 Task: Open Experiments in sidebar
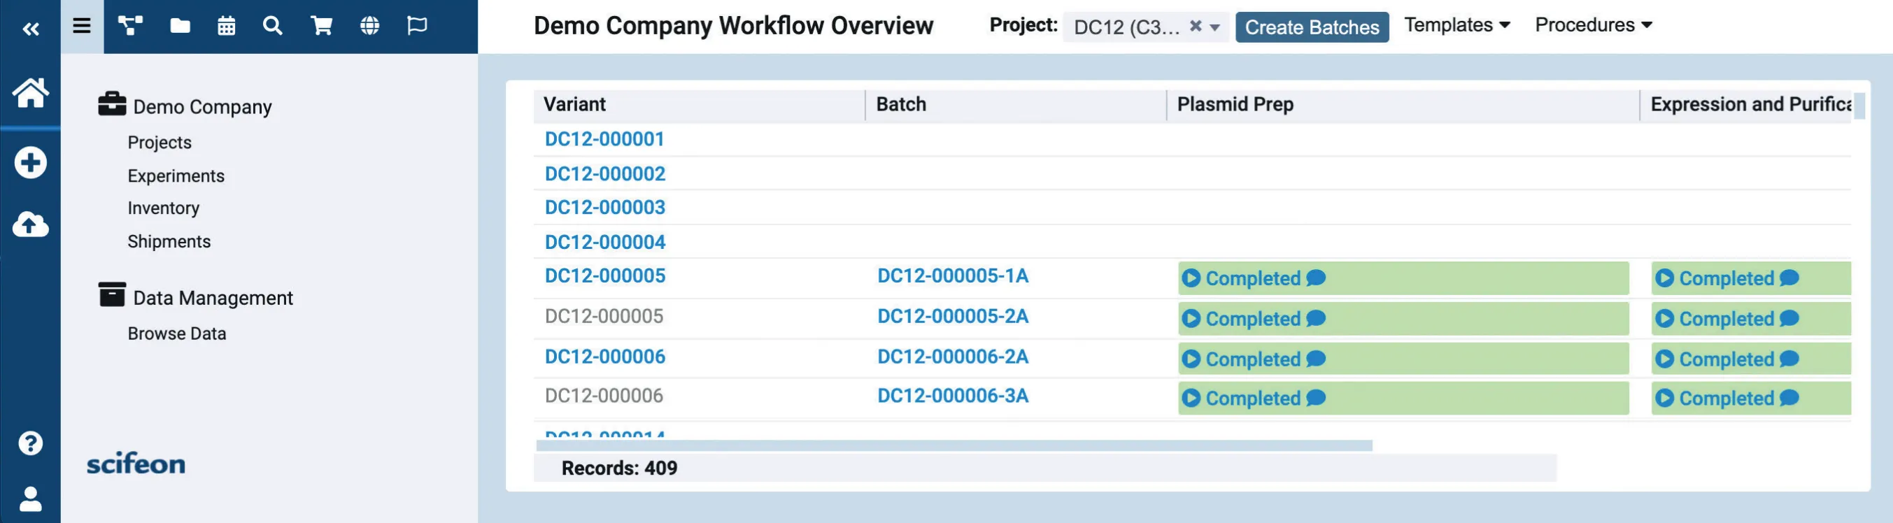pos(176,175)
